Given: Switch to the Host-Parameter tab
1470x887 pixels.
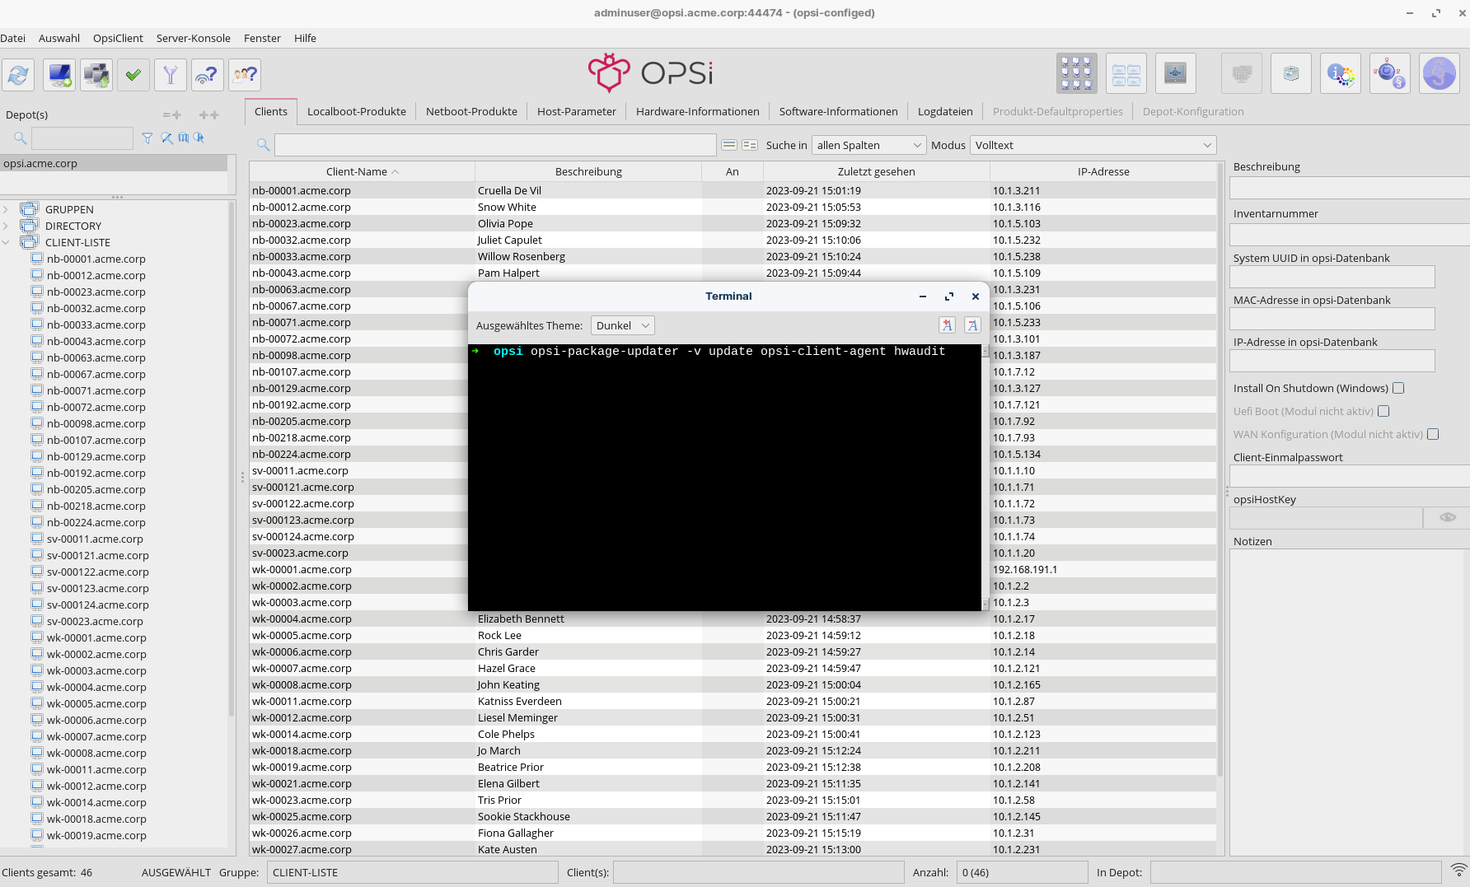Looking at the screenshot, I should click(577, 111).
